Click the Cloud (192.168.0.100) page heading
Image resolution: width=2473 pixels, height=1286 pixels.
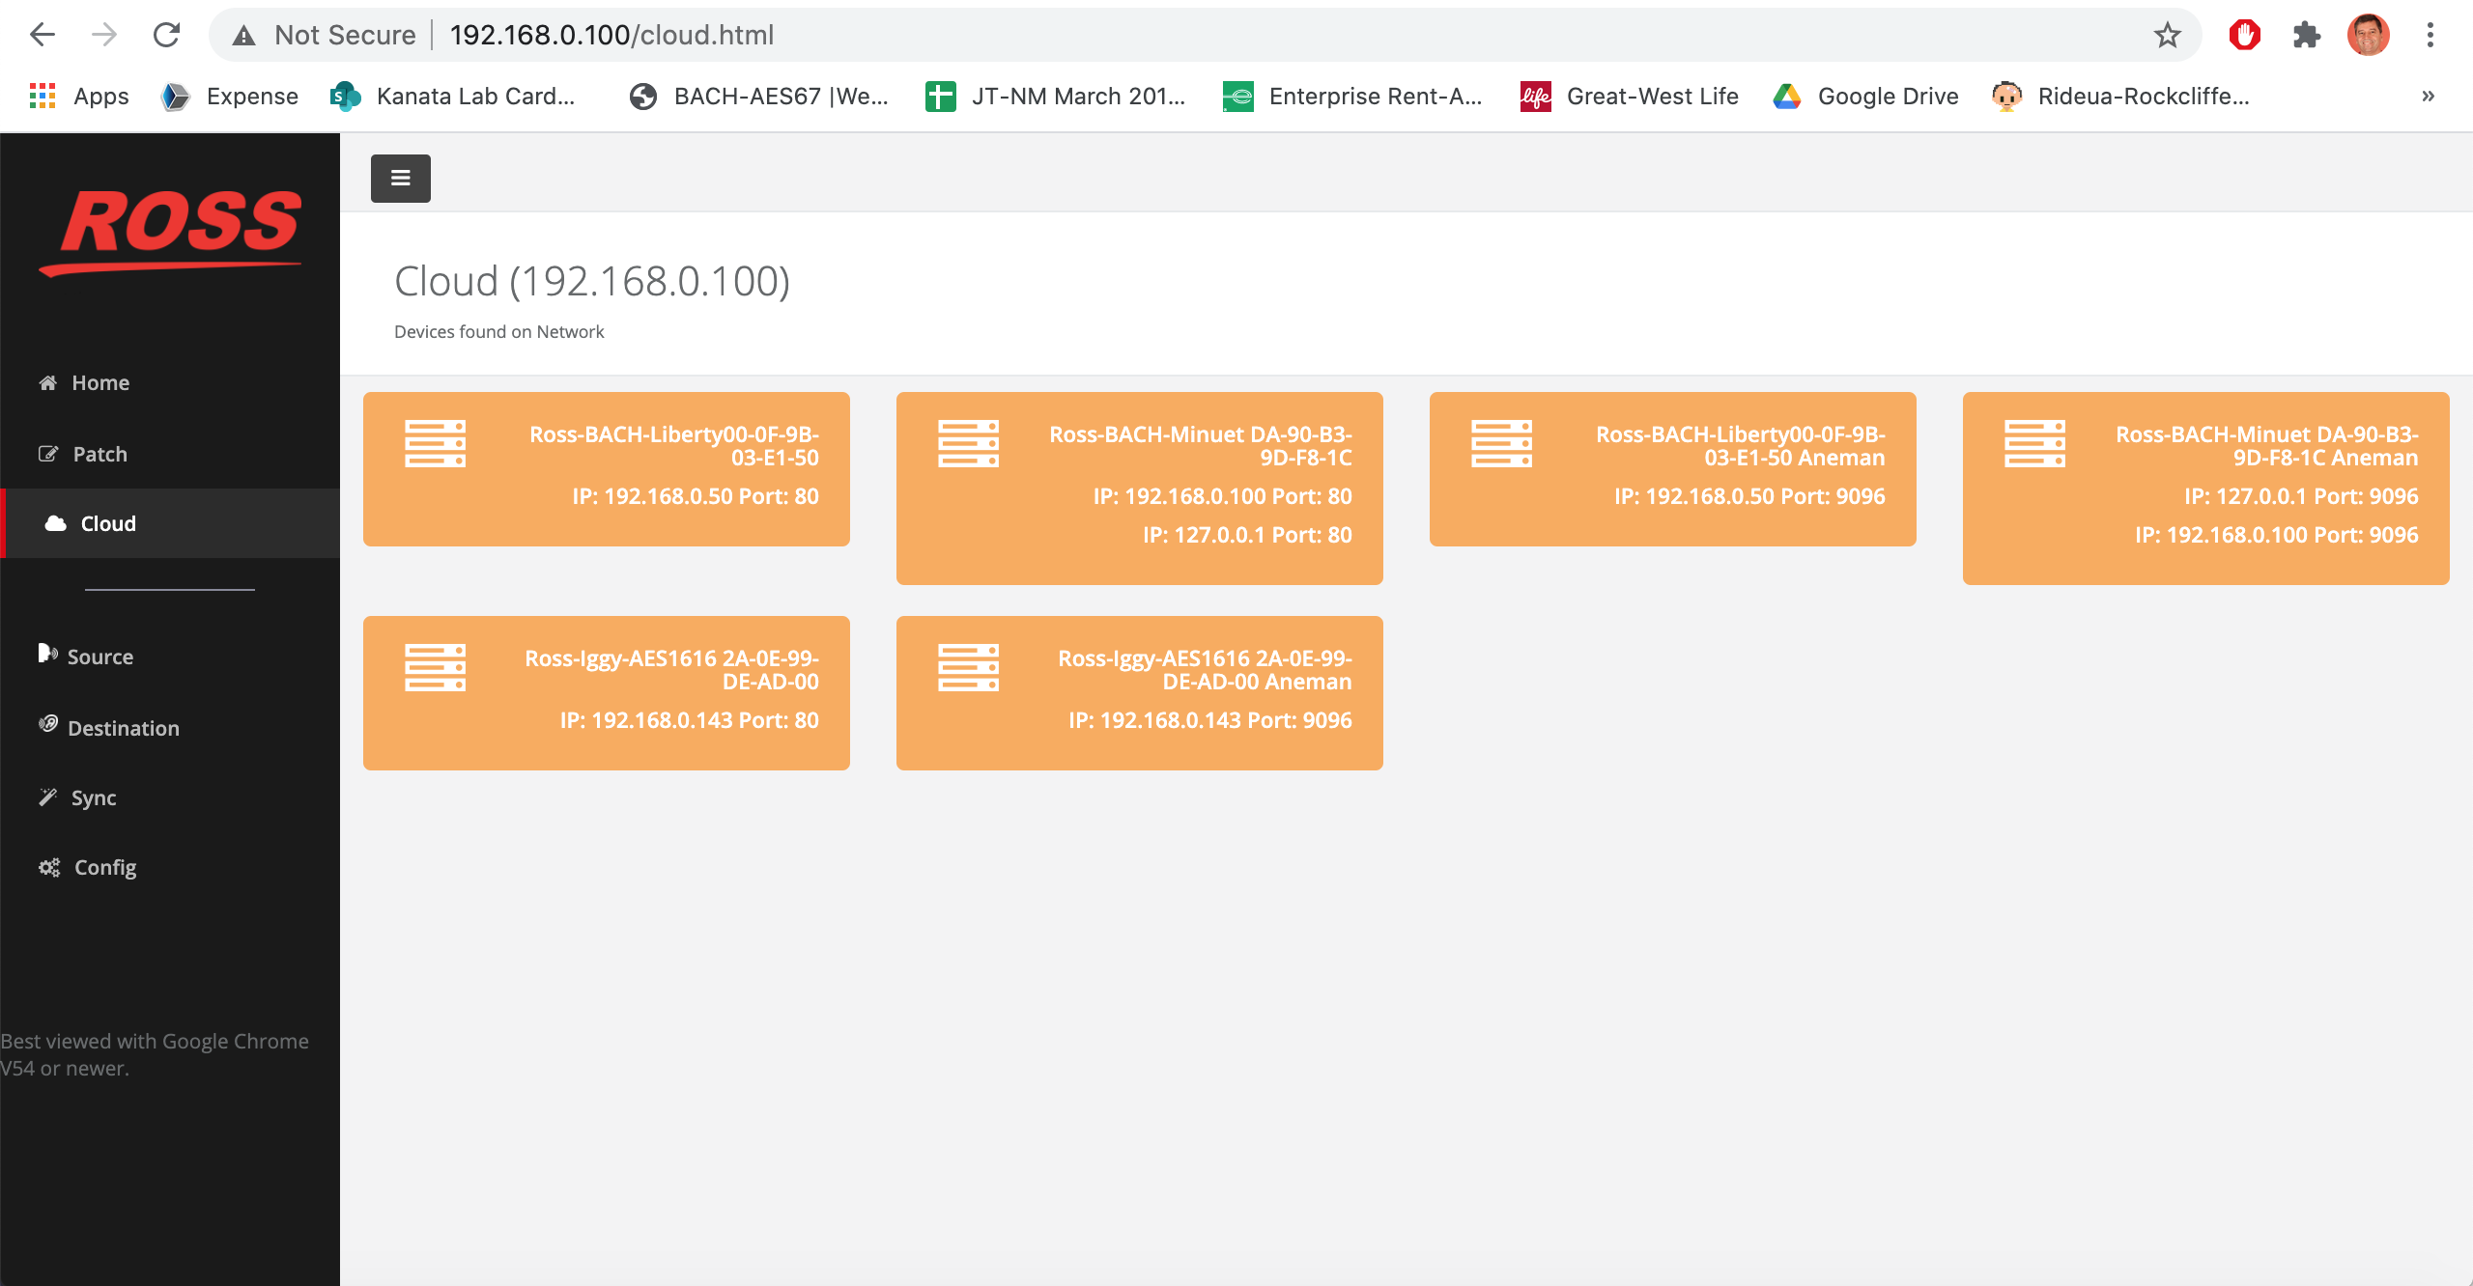[592, 282]
